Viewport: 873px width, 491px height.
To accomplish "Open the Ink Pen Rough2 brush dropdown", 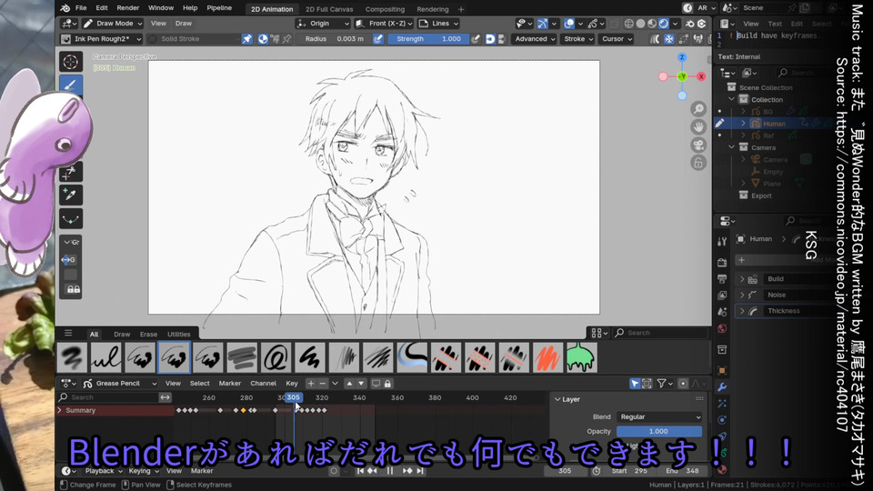I will (x=101, y=39).
